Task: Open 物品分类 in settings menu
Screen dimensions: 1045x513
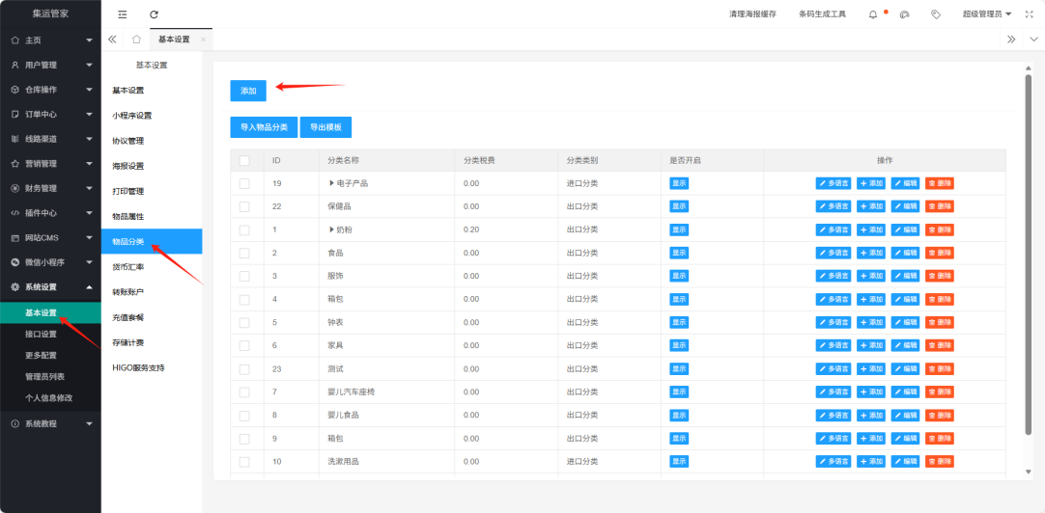Action: tap(152, 241)
